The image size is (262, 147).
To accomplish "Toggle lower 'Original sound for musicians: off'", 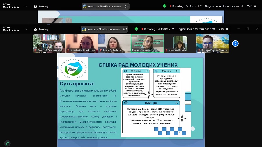I will 196,29.
